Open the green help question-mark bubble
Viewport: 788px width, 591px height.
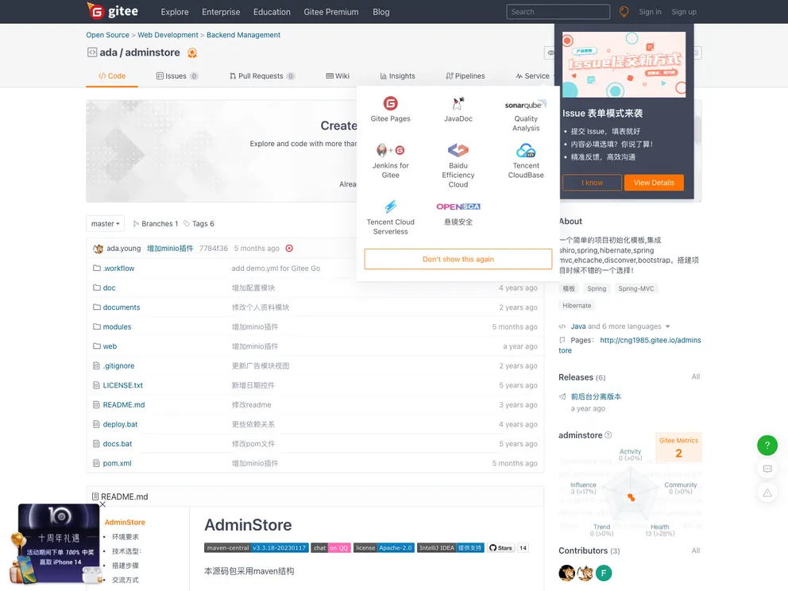[x=767, y=446]
